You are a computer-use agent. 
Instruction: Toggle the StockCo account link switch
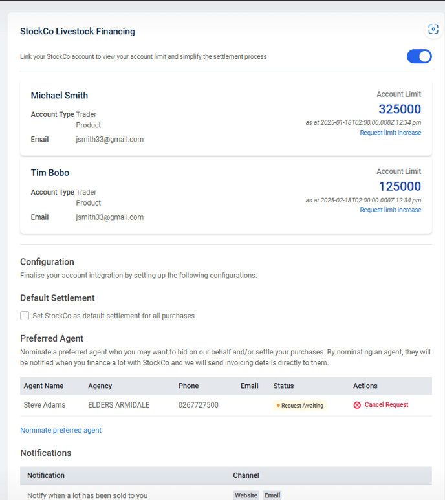point(419,56)
